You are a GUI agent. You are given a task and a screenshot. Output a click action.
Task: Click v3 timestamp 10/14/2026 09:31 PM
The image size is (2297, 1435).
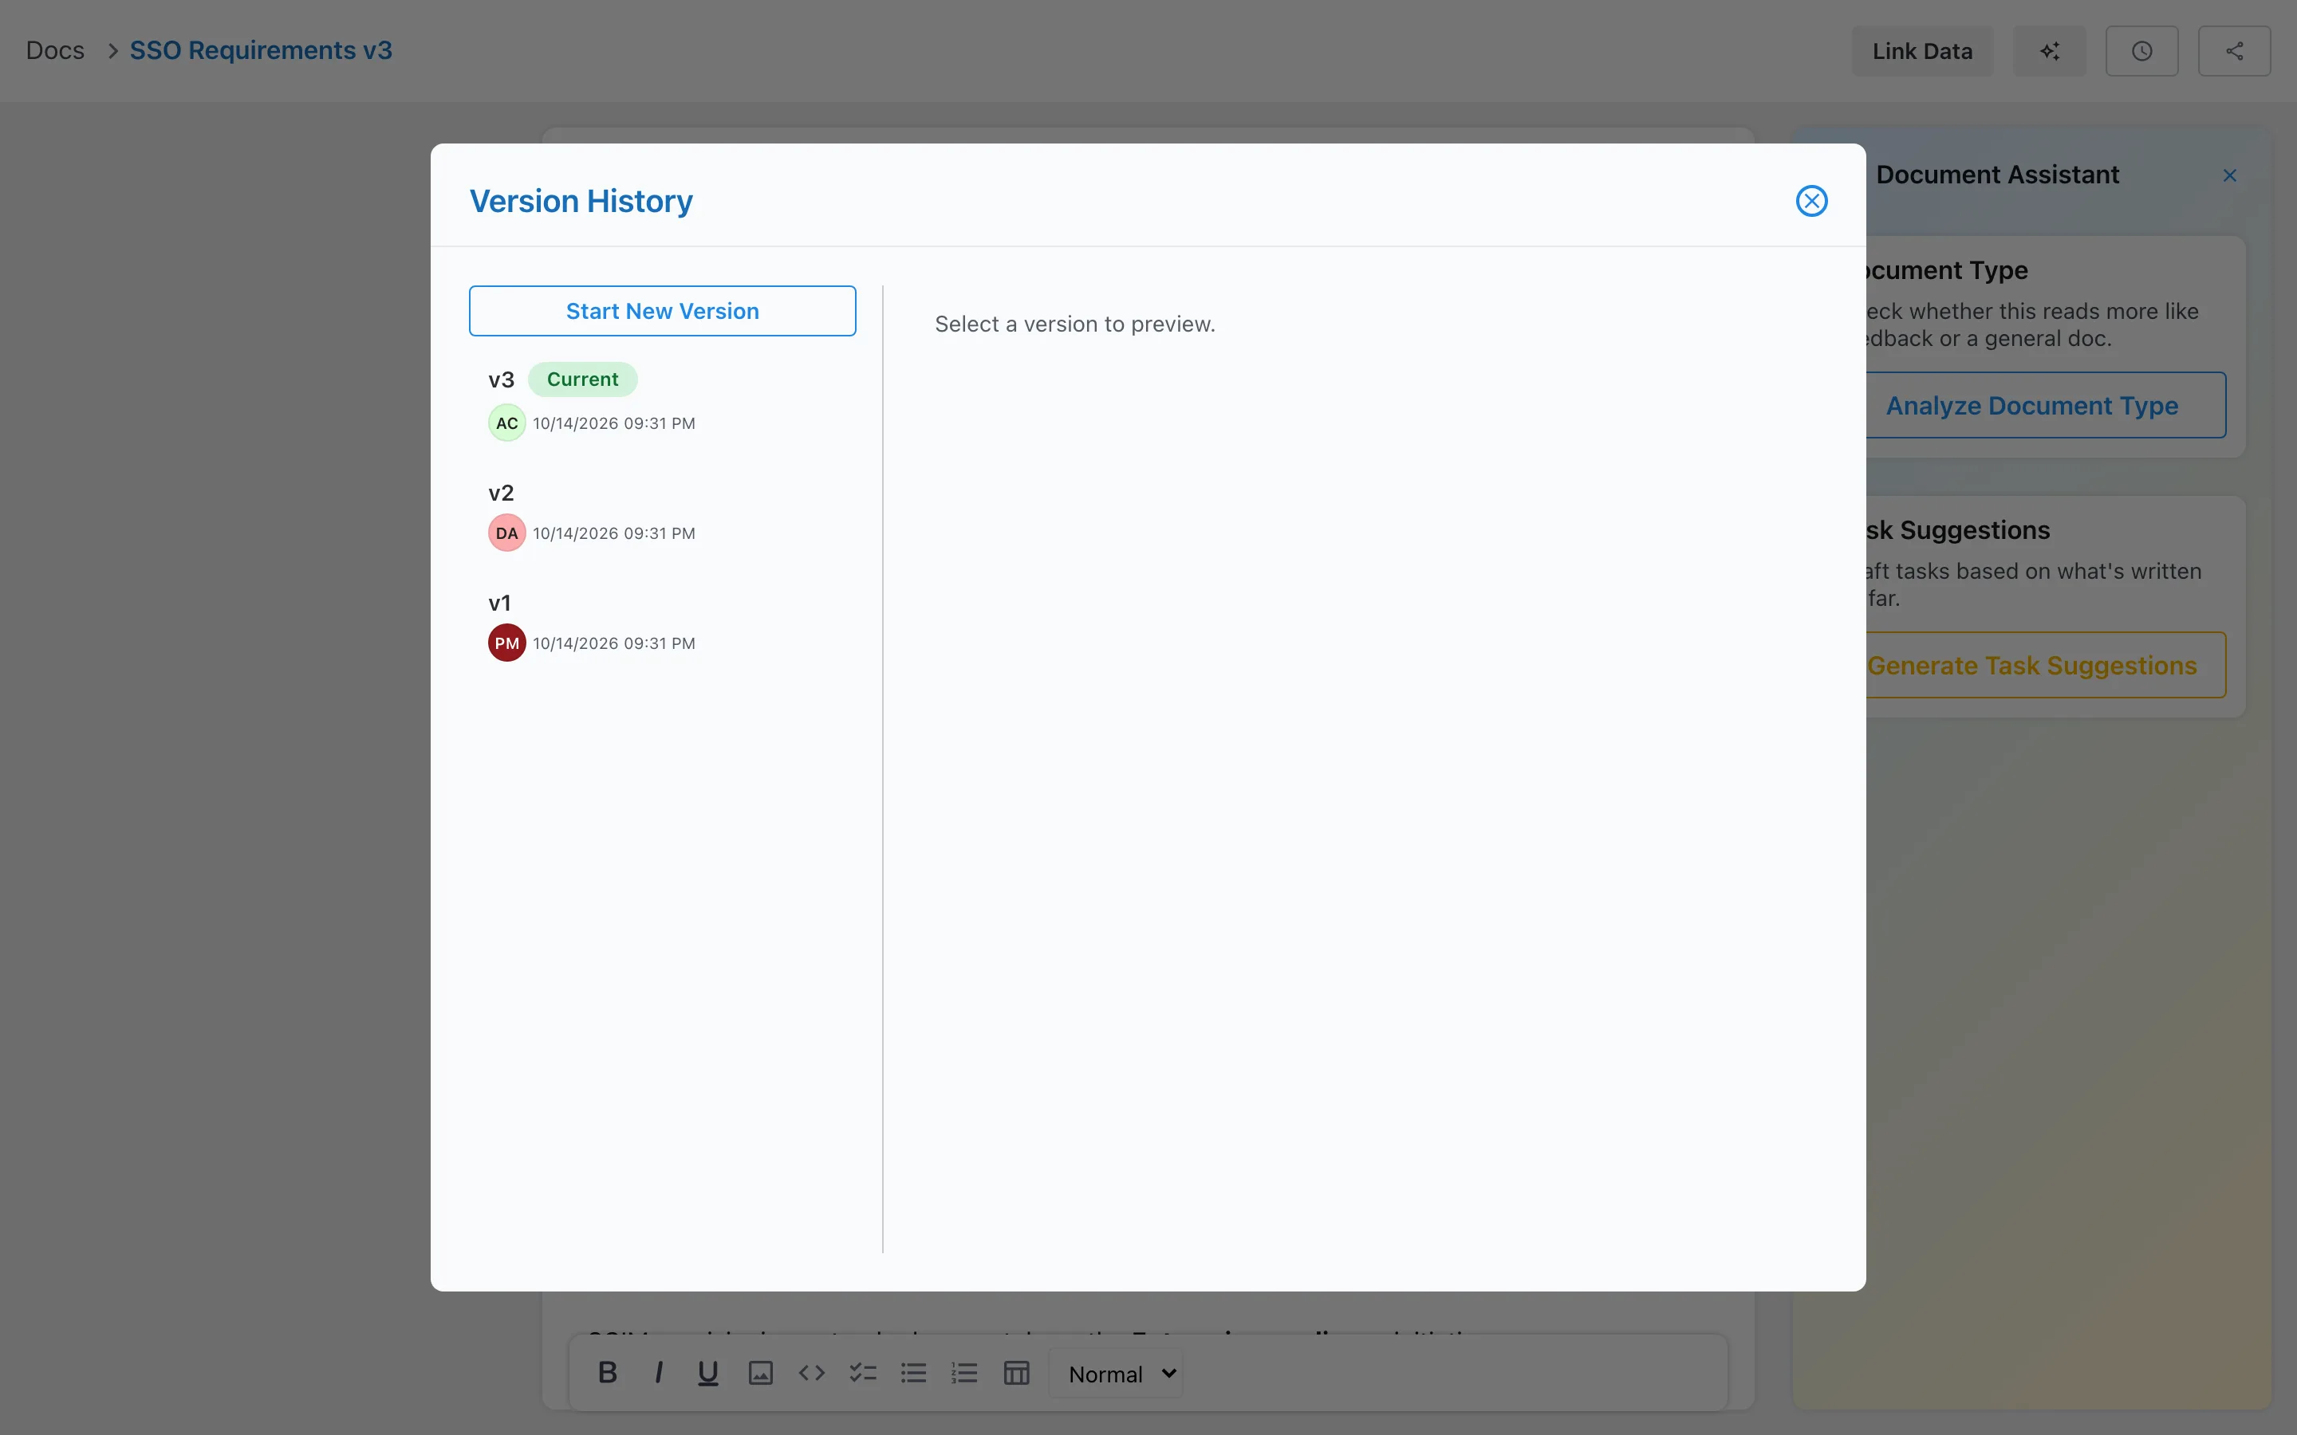pos(614,423)
